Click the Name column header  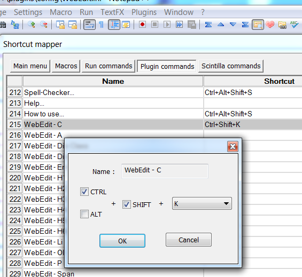(113, 81)
